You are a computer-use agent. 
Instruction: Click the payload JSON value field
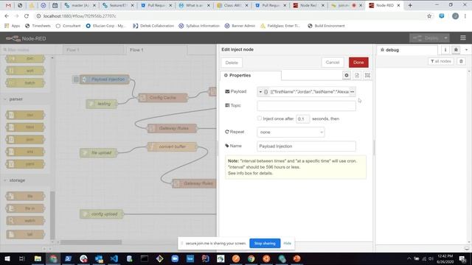coord(309,91)
